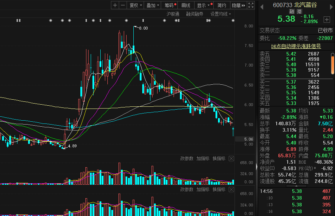Click 融资融券 margin trading label
Viewport: 335px width, 216px height.
point(195,14)
